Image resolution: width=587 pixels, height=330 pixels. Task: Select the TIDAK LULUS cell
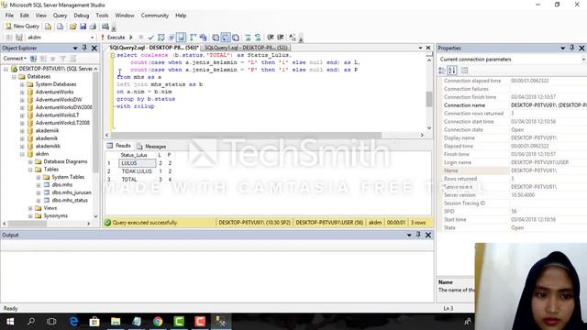point(137,171)
